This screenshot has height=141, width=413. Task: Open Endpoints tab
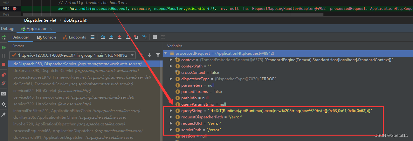pos(74,37)
